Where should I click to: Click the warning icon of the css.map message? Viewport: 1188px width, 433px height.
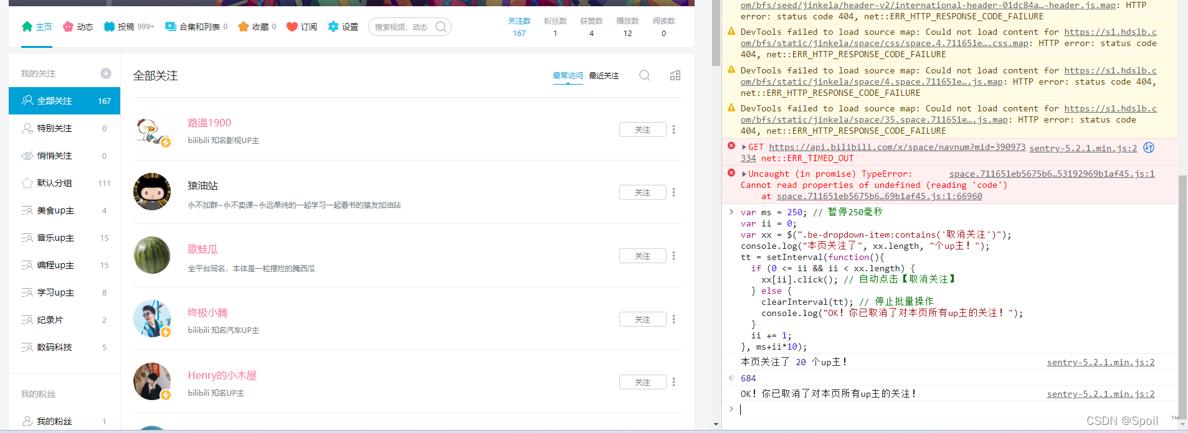731,32
